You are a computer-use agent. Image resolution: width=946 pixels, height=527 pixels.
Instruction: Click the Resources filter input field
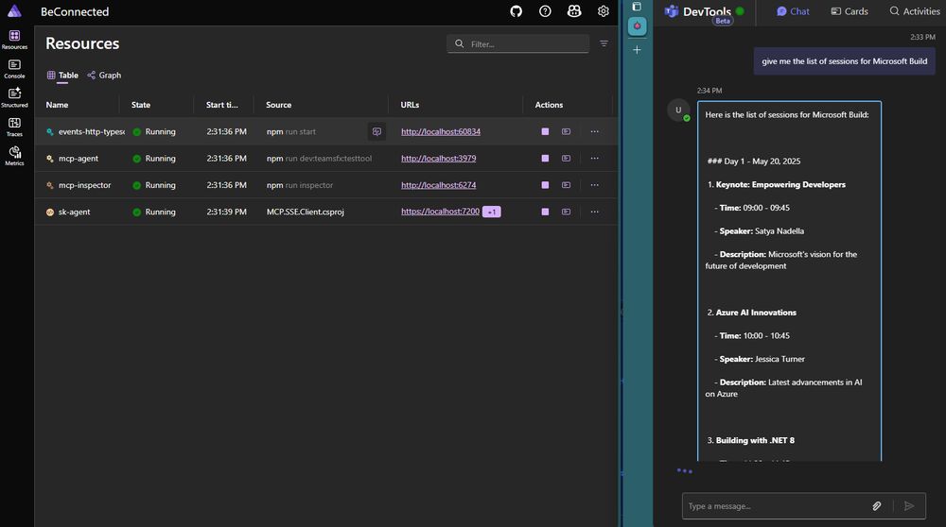(518, 43)
